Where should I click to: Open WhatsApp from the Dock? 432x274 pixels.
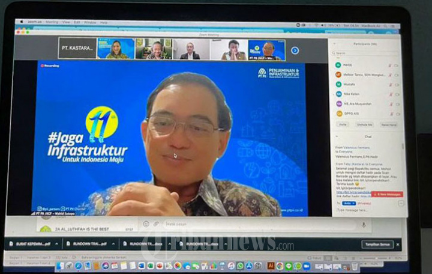click(240, 266)
